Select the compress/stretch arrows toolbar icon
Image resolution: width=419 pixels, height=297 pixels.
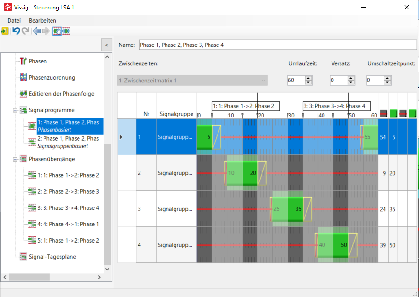tap(66, 31)
